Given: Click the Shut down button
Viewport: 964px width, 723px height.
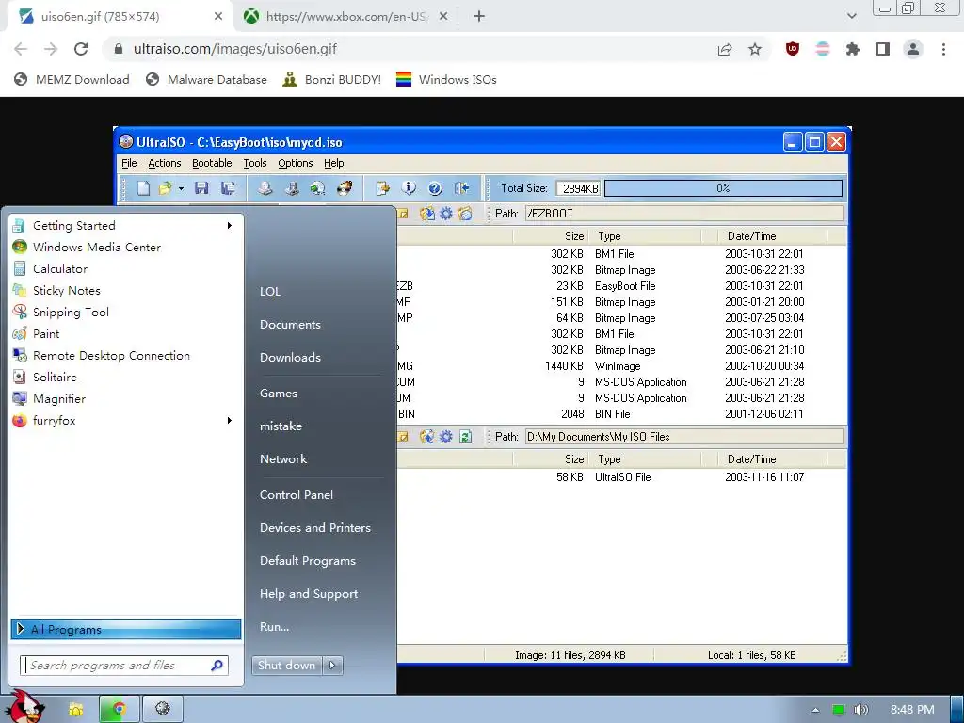Looking at the screenshot, I should coord(286,666).
